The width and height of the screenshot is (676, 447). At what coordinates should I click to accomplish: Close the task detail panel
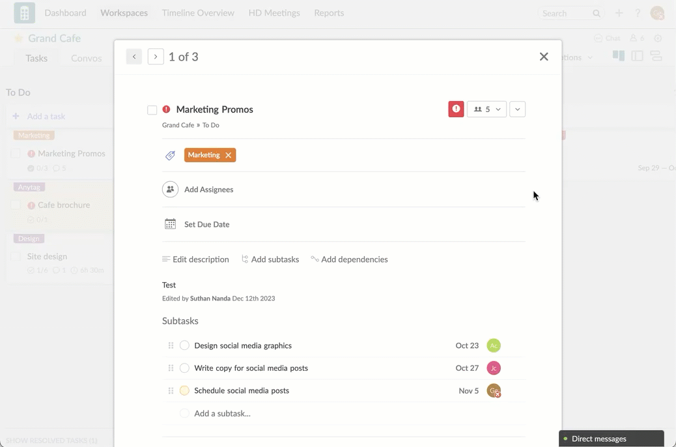(x=544, y=57)
